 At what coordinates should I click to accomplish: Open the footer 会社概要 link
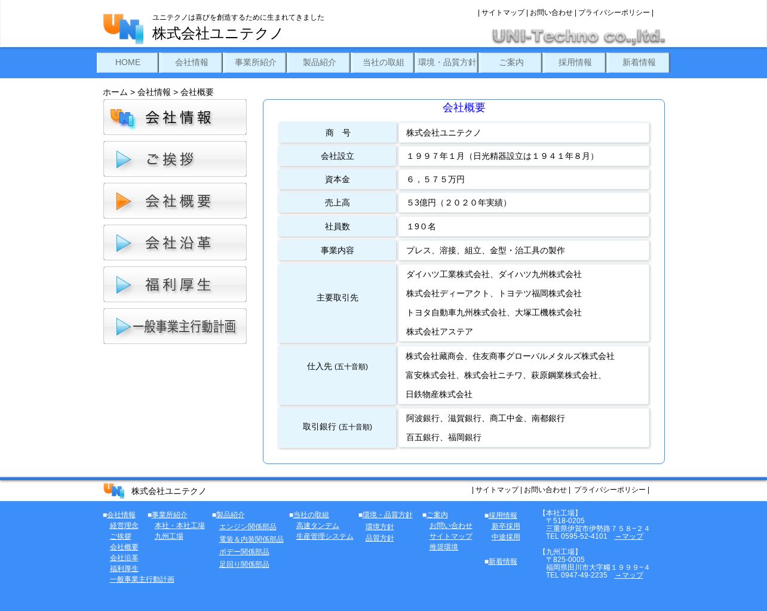(124, 547)
